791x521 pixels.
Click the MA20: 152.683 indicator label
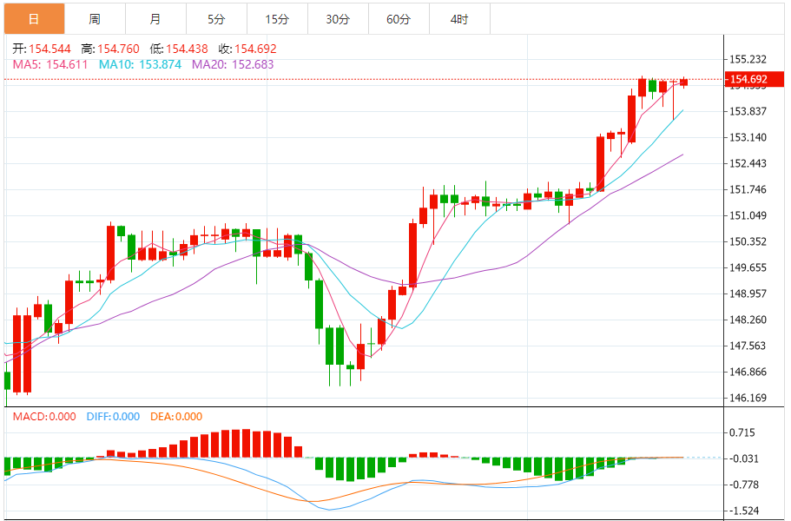[x=233, y=64]
